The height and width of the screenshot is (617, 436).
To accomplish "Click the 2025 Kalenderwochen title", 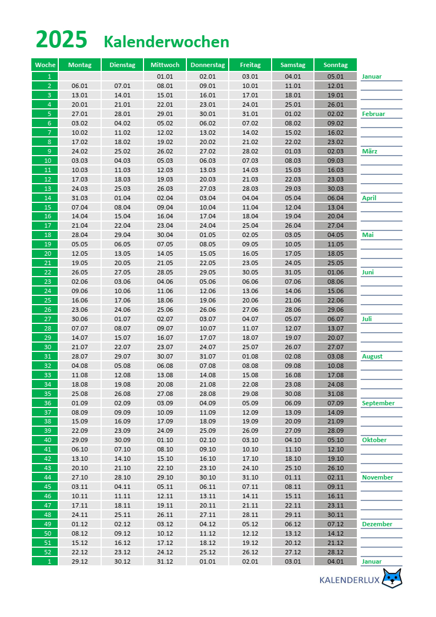I will coord(133,41).
